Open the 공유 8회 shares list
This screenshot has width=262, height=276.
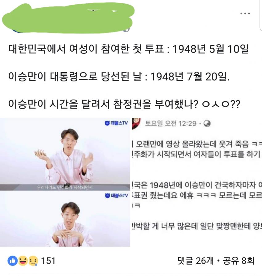239,261
